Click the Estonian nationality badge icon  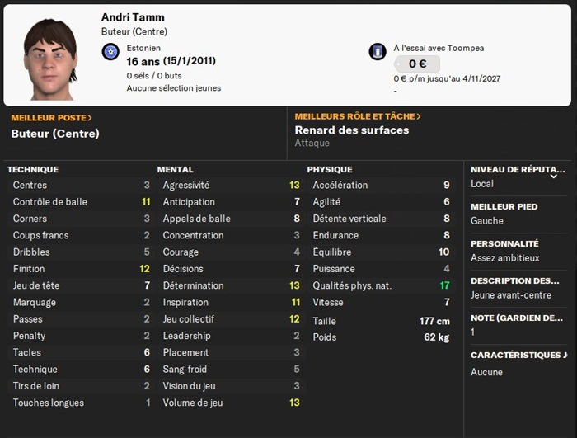coord(110,52)
